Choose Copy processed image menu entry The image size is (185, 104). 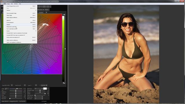point(20,13)
